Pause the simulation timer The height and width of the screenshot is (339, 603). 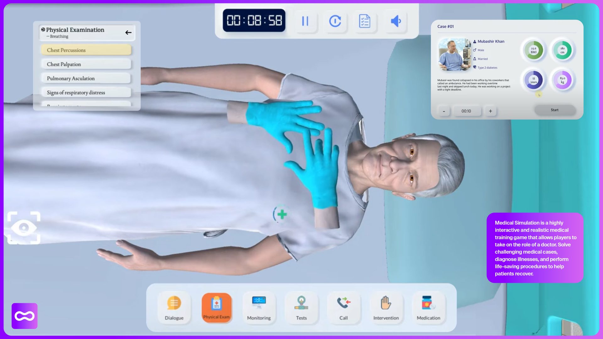[x=305, y=21]
